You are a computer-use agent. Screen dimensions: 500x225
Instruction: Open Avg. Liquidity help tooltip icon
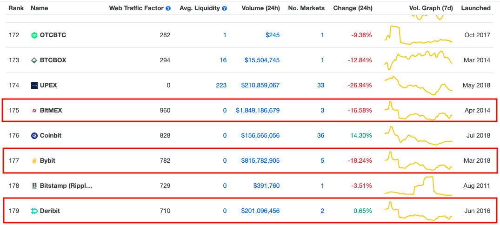tap(224, 9)
